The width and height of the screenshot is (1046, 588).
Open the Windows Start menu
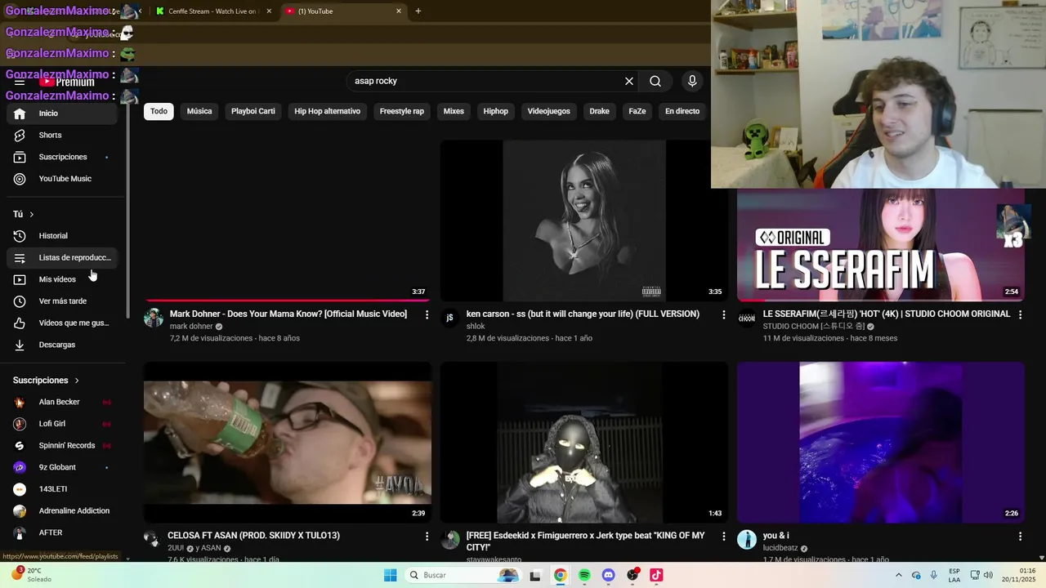(x=391, y=575)
